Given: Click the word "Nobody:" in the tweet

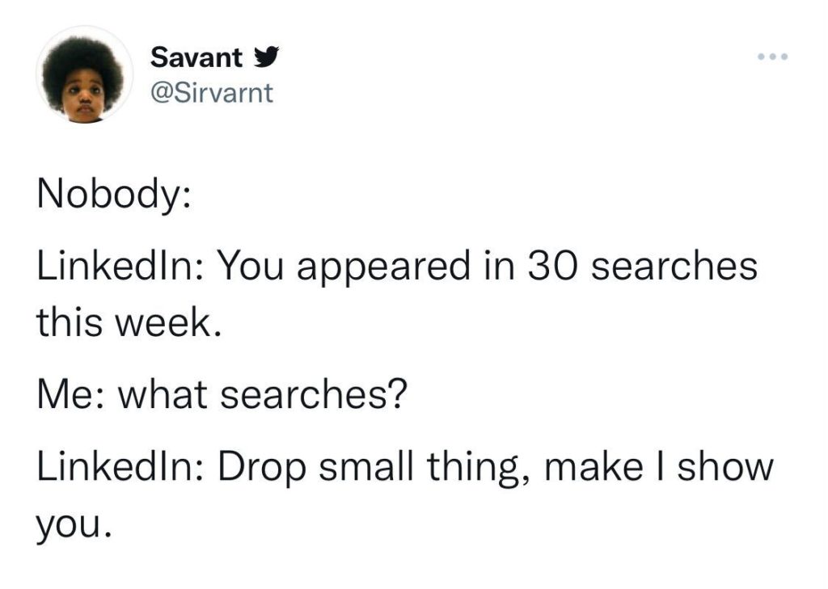Looking at the screenshot, I should click(x=112, y=196).
